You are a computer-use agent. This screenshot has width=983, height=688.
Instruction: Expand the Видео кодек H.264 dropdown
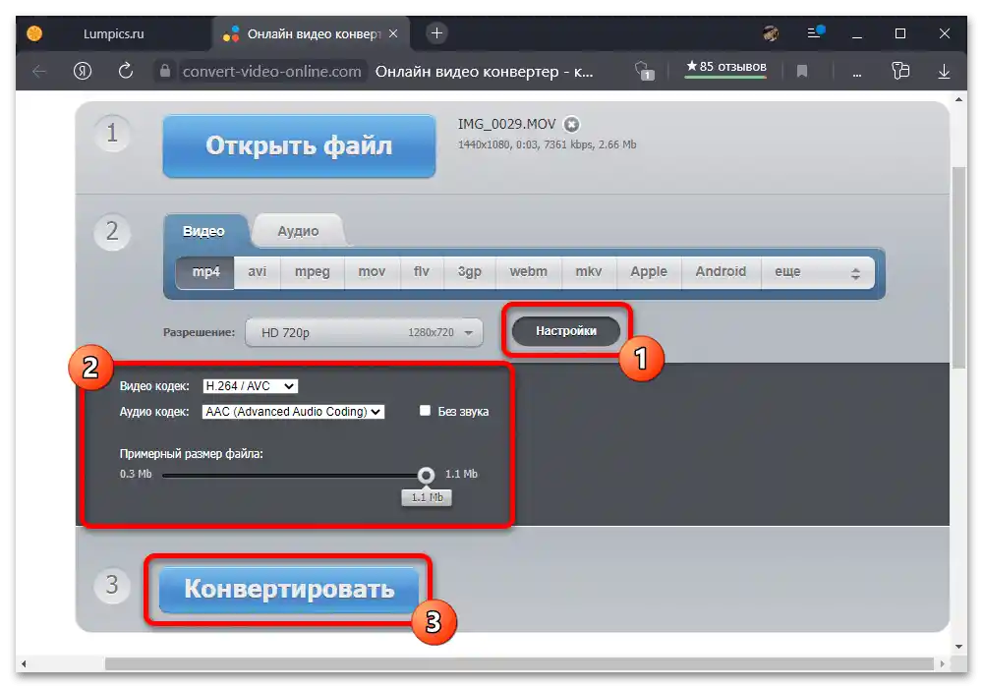[x=250, y=386]
